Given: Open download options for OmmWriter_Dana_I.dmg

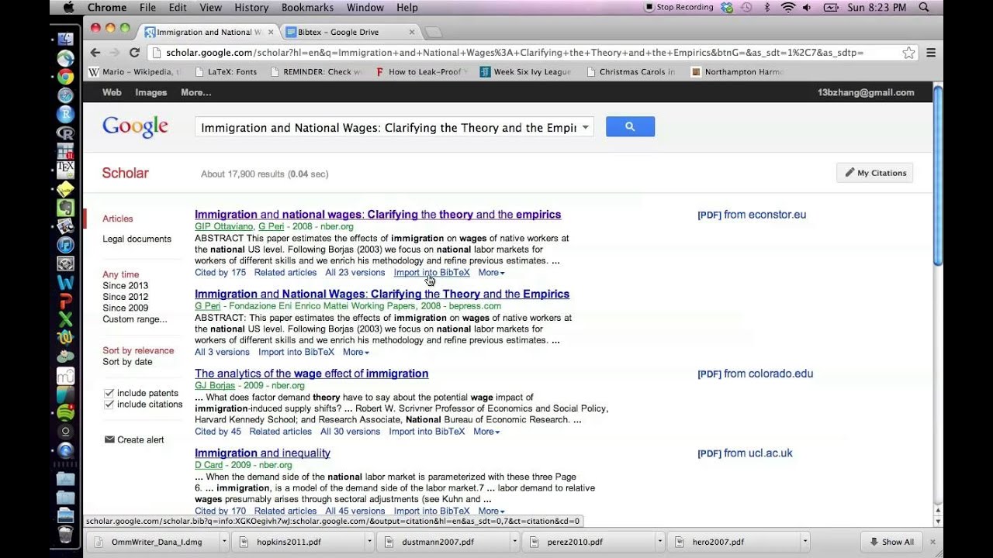Looking at the screenshot, I should point(224,542).
